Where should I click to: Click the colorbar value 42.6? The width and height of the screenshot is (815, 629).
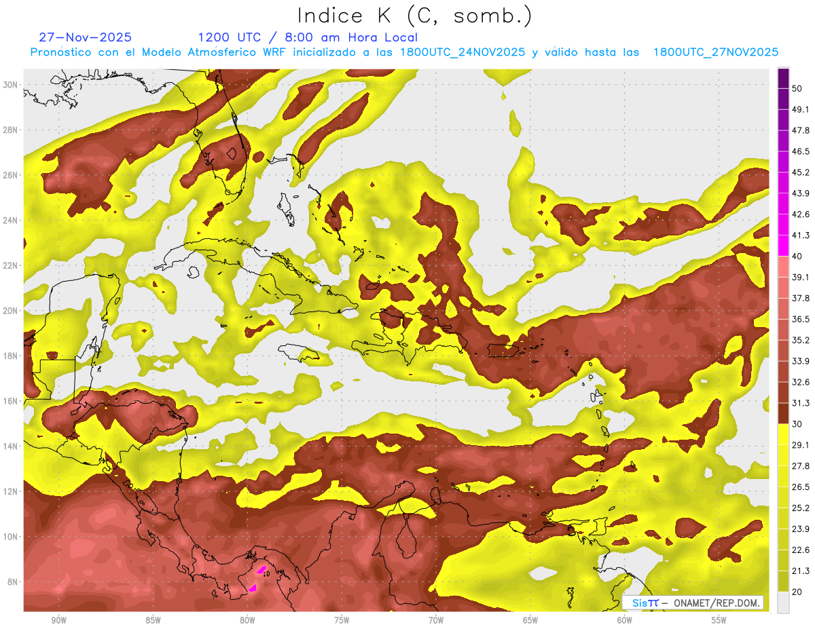click(x=801, y=214)
